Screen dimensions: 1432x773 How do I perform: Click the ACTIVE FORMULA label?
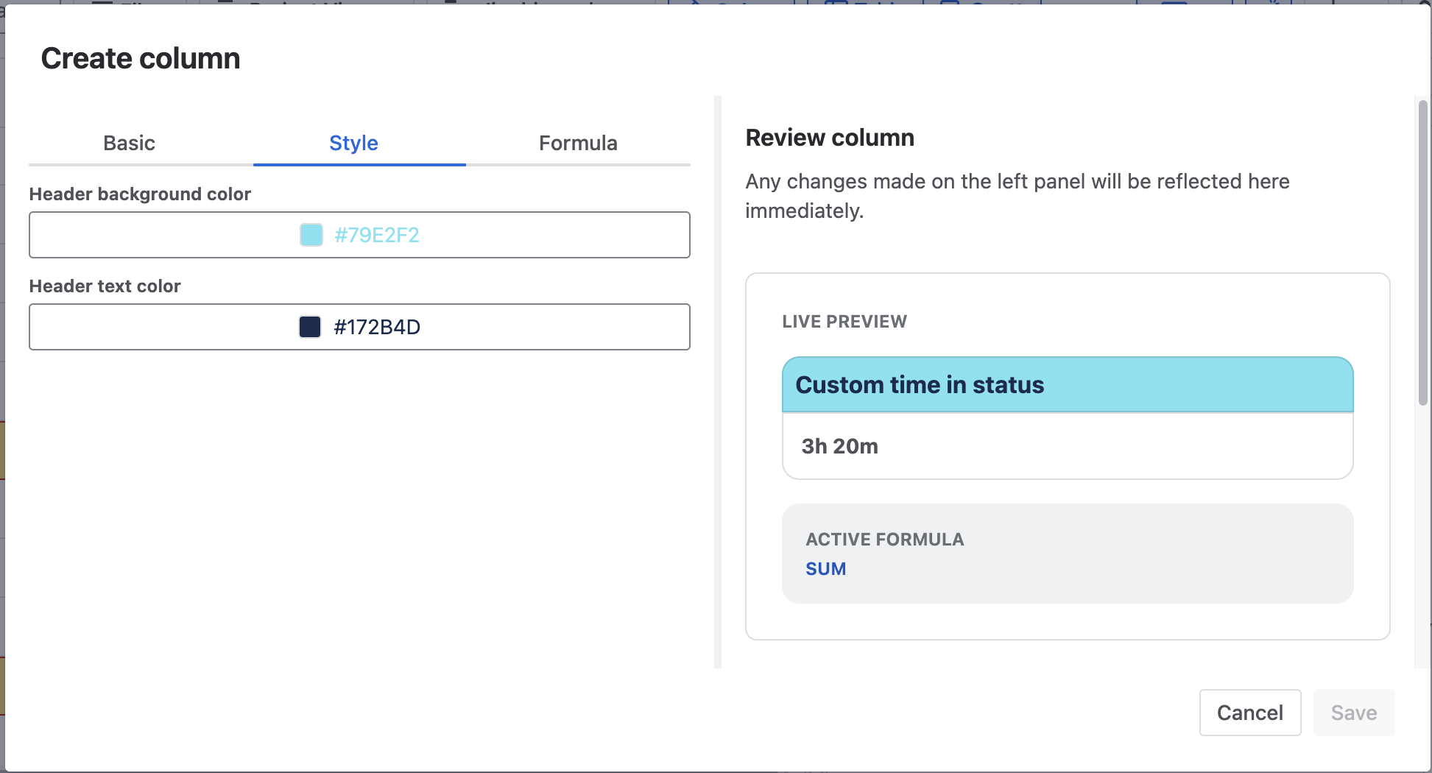coord(884,540)
